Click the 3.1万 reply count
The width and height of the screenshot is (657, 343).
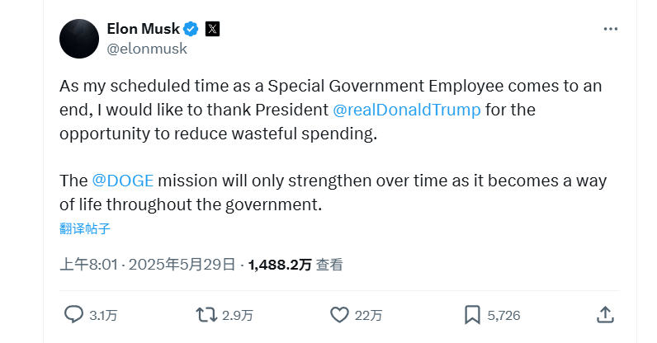tap(103, 315)
